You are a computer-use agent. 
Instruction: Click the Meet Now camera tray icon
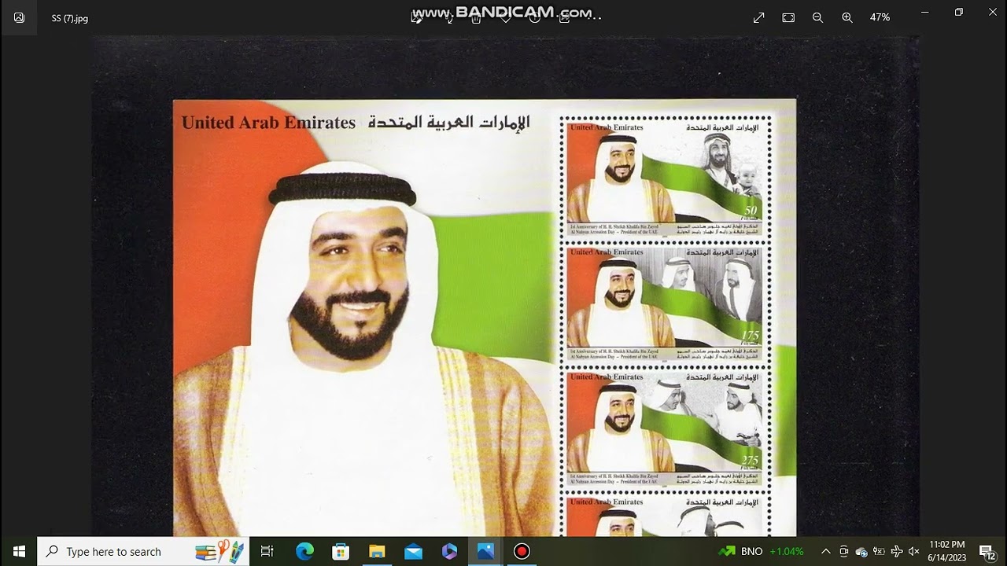[x=843, y=551]
